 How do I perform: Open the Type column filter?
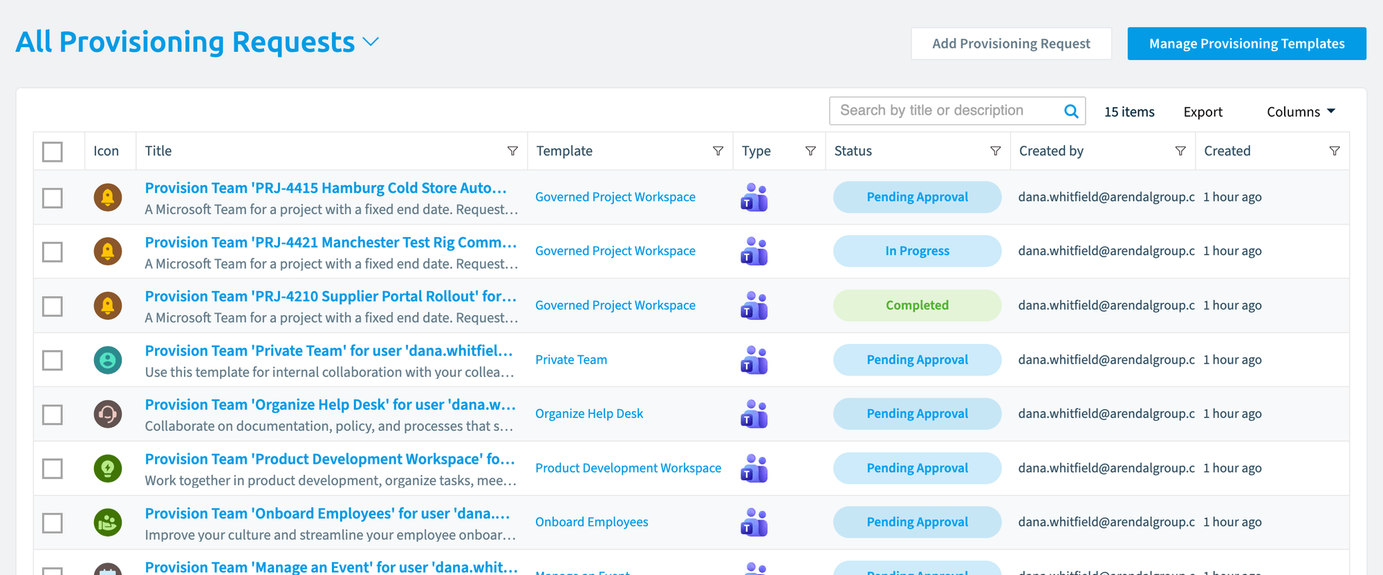(810, 151)
